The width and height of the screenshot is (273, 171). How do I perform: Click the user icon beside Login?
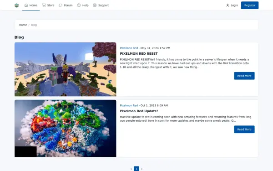227,5
